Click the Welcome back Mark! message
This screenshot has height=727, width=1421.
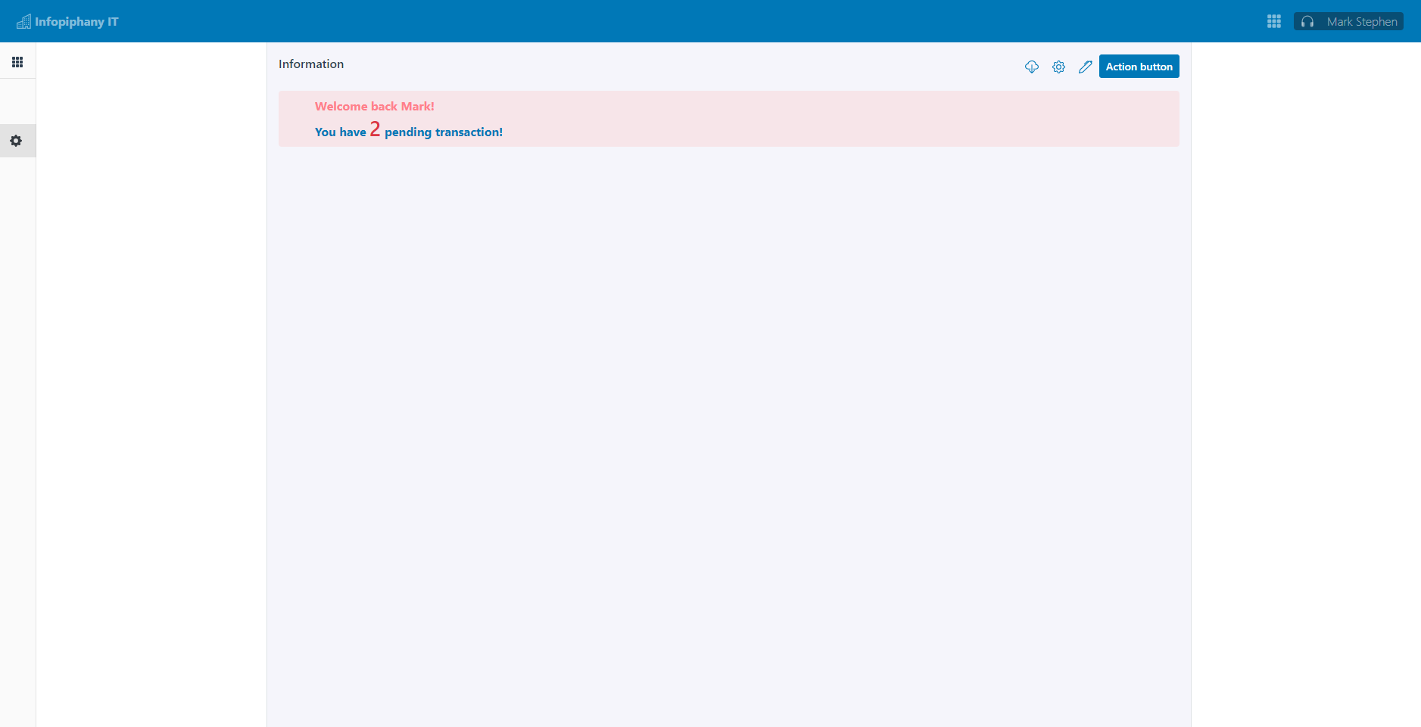[x=374, y=107]
